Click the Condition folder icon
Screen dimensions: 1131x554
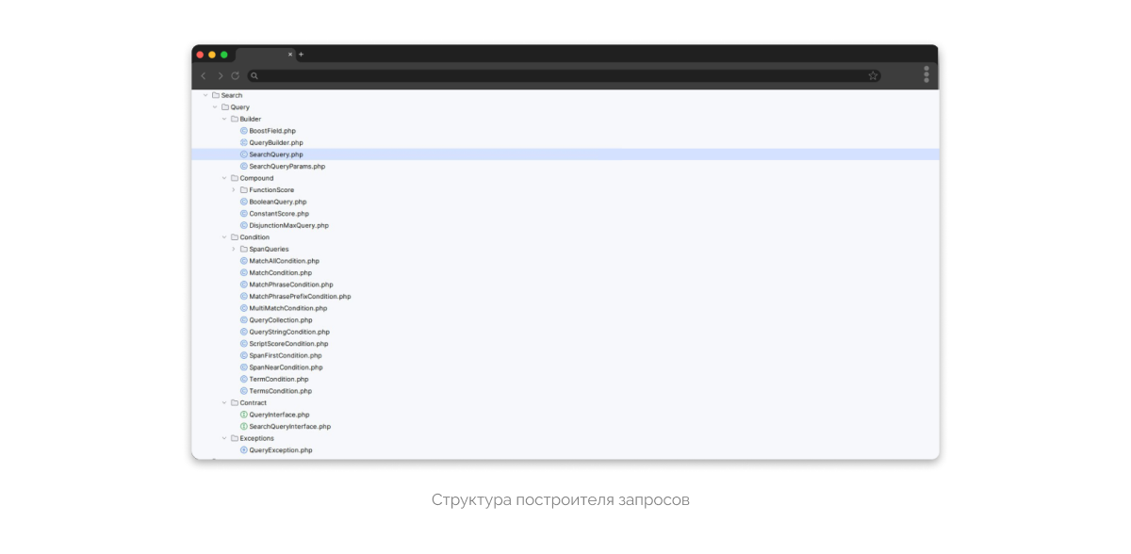point(235,237)
